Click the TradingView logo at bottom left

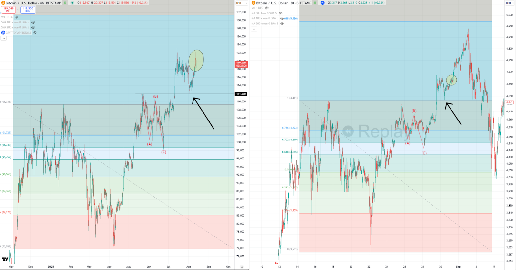5,259
